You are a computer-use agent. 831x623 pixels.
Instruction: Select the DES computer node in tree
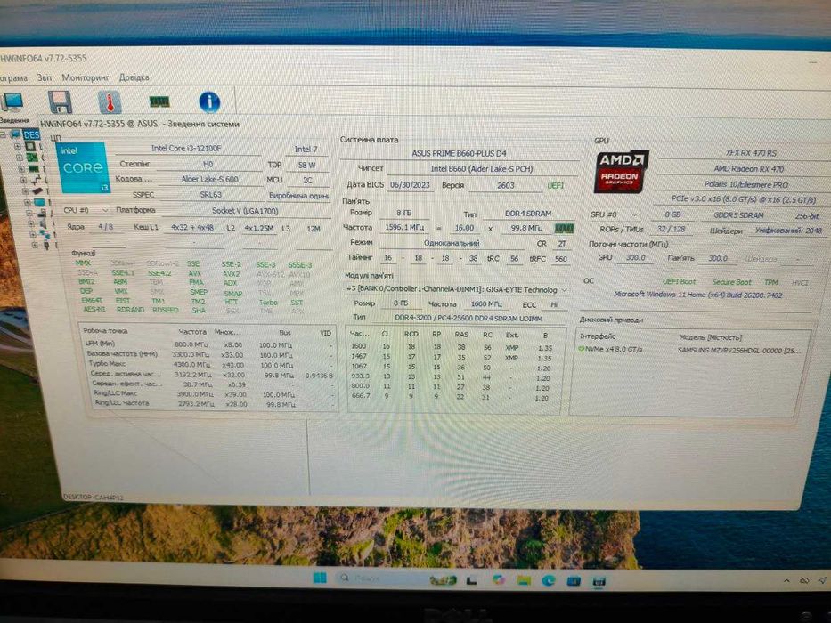(x=32, y=134)
